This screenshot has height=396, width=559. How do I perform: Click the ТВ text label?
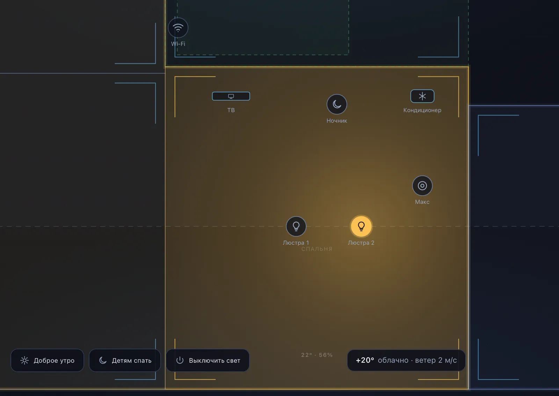pyautogui.click(x=231, y=110)
